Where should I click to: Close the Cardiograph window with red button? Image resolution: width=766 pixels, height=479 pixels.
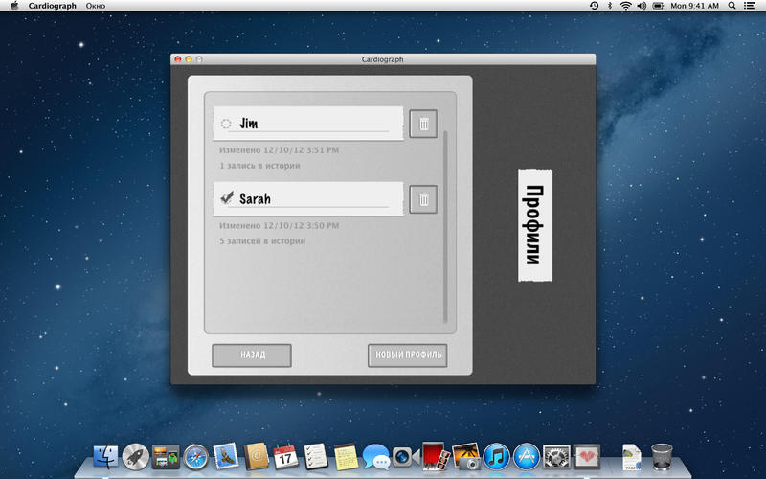(178, 59)
